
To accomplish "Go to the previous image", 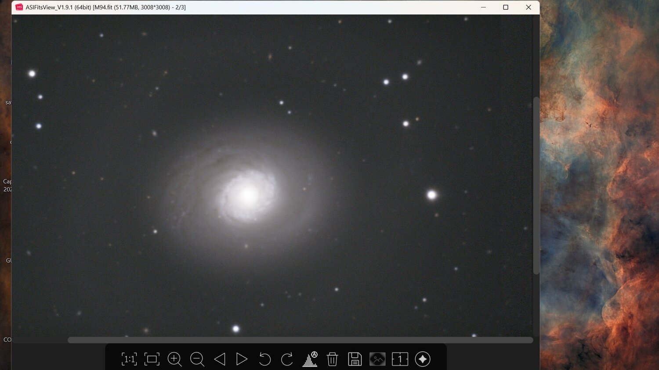I will click(220, 359).
